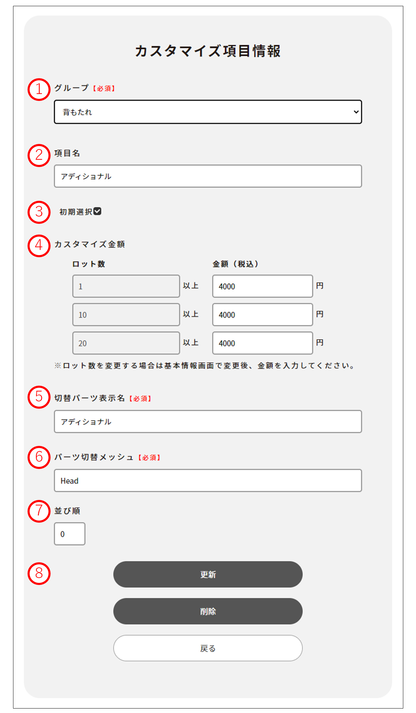Focus the 項目名 text field
The image size is (416, 713).
[208, 176]
